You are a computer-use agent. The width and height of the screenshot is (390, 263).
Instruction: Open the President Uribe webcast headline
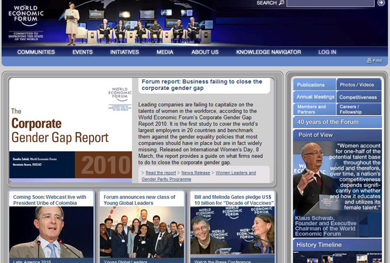pos(49,200)
